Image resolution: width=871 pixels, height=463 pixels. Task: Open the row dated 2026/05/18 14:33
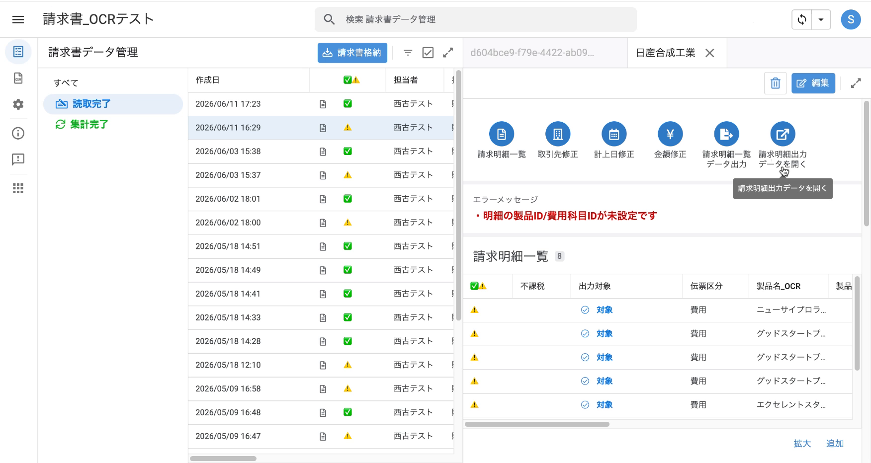click(321, 317)
